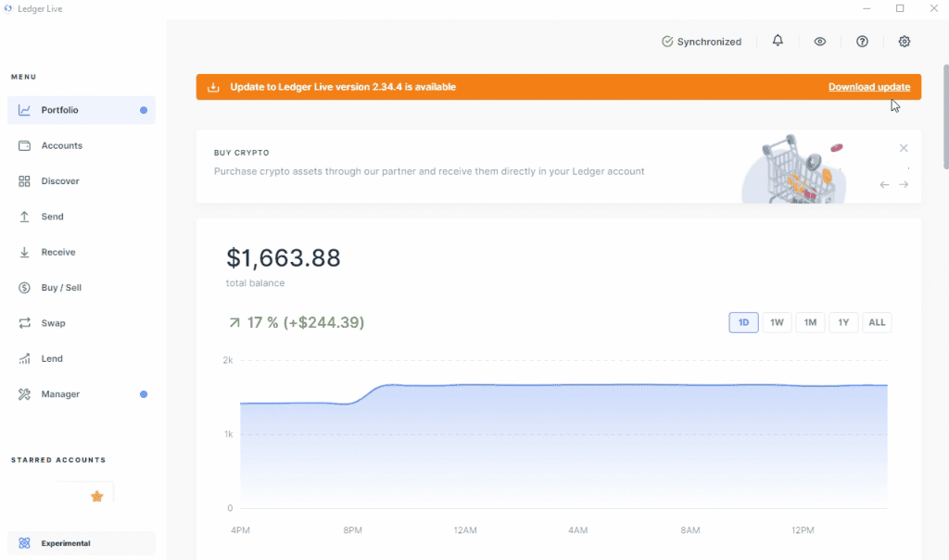The image size is (949, 560).
Task: Toggle balance visibility with eye icon
Action: click(819, 42)
